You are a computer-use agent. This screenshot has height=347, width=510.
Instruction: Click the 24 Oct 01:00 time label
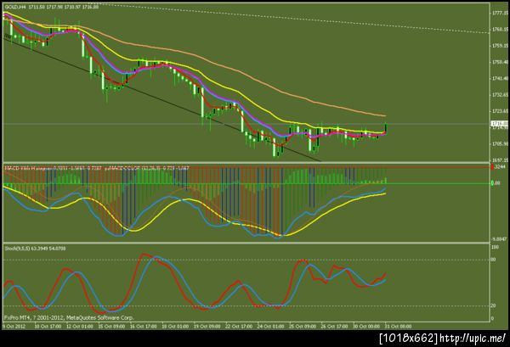(271, 327)
